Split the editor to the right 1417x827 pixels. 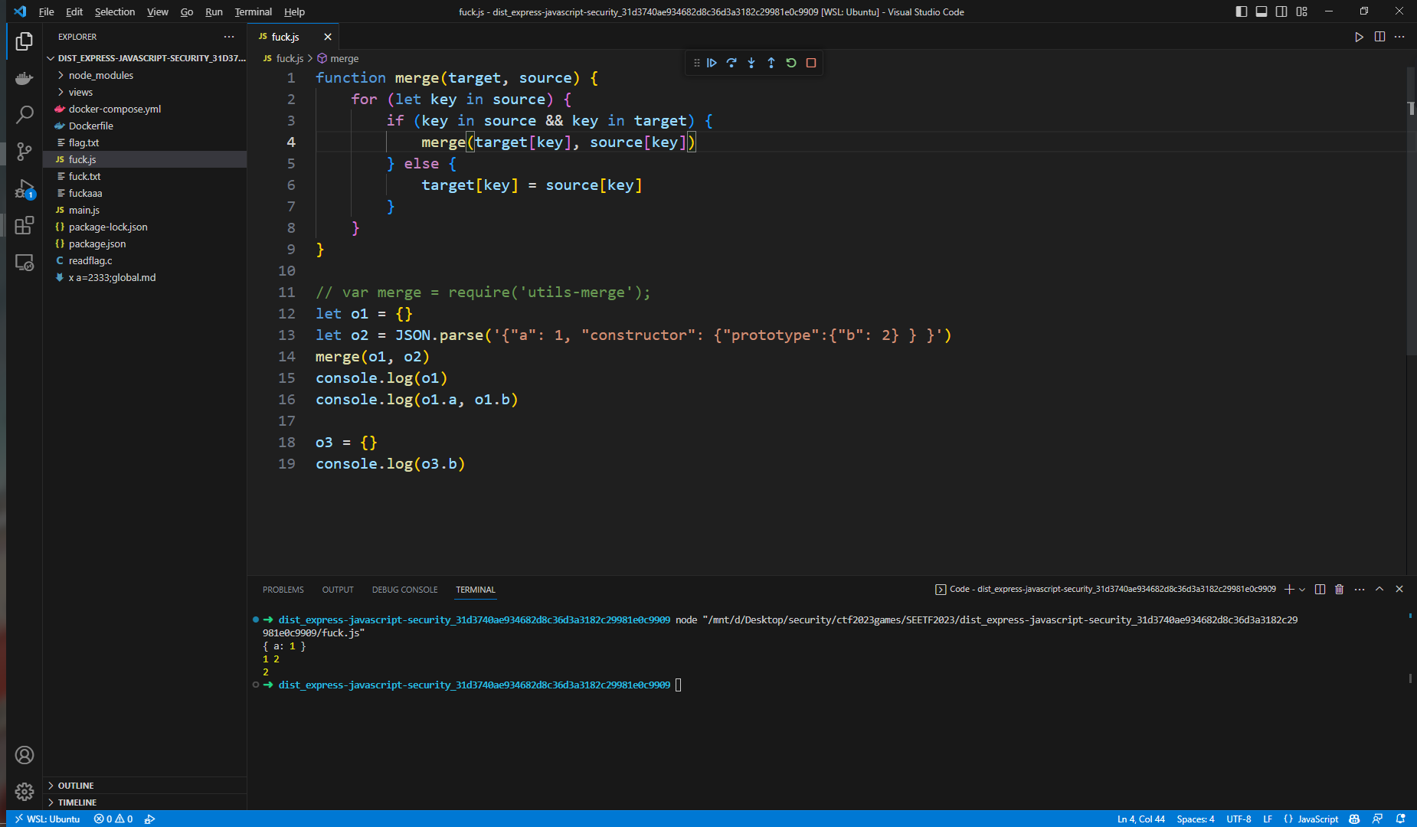click(x=1379, y=37)
